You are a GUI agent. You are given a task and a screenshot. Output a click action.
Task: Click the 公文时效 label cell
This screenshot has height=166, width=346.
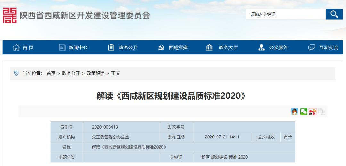(x=266, y=137)
